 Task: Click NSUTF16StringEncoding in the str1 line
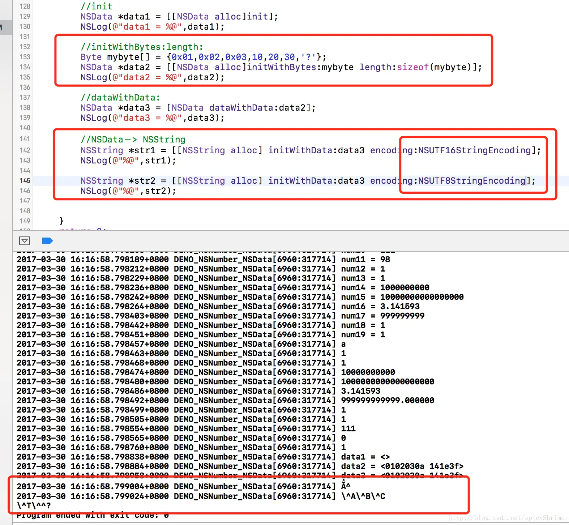tap(474, 150)
